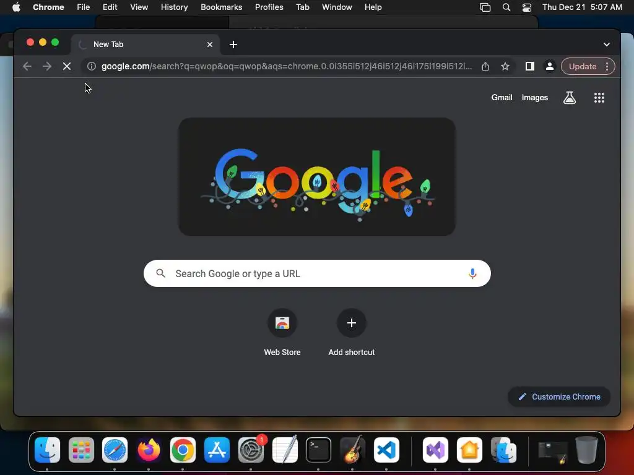
Task: Expand the tab search chevron
Action: [x=607, y=45]
